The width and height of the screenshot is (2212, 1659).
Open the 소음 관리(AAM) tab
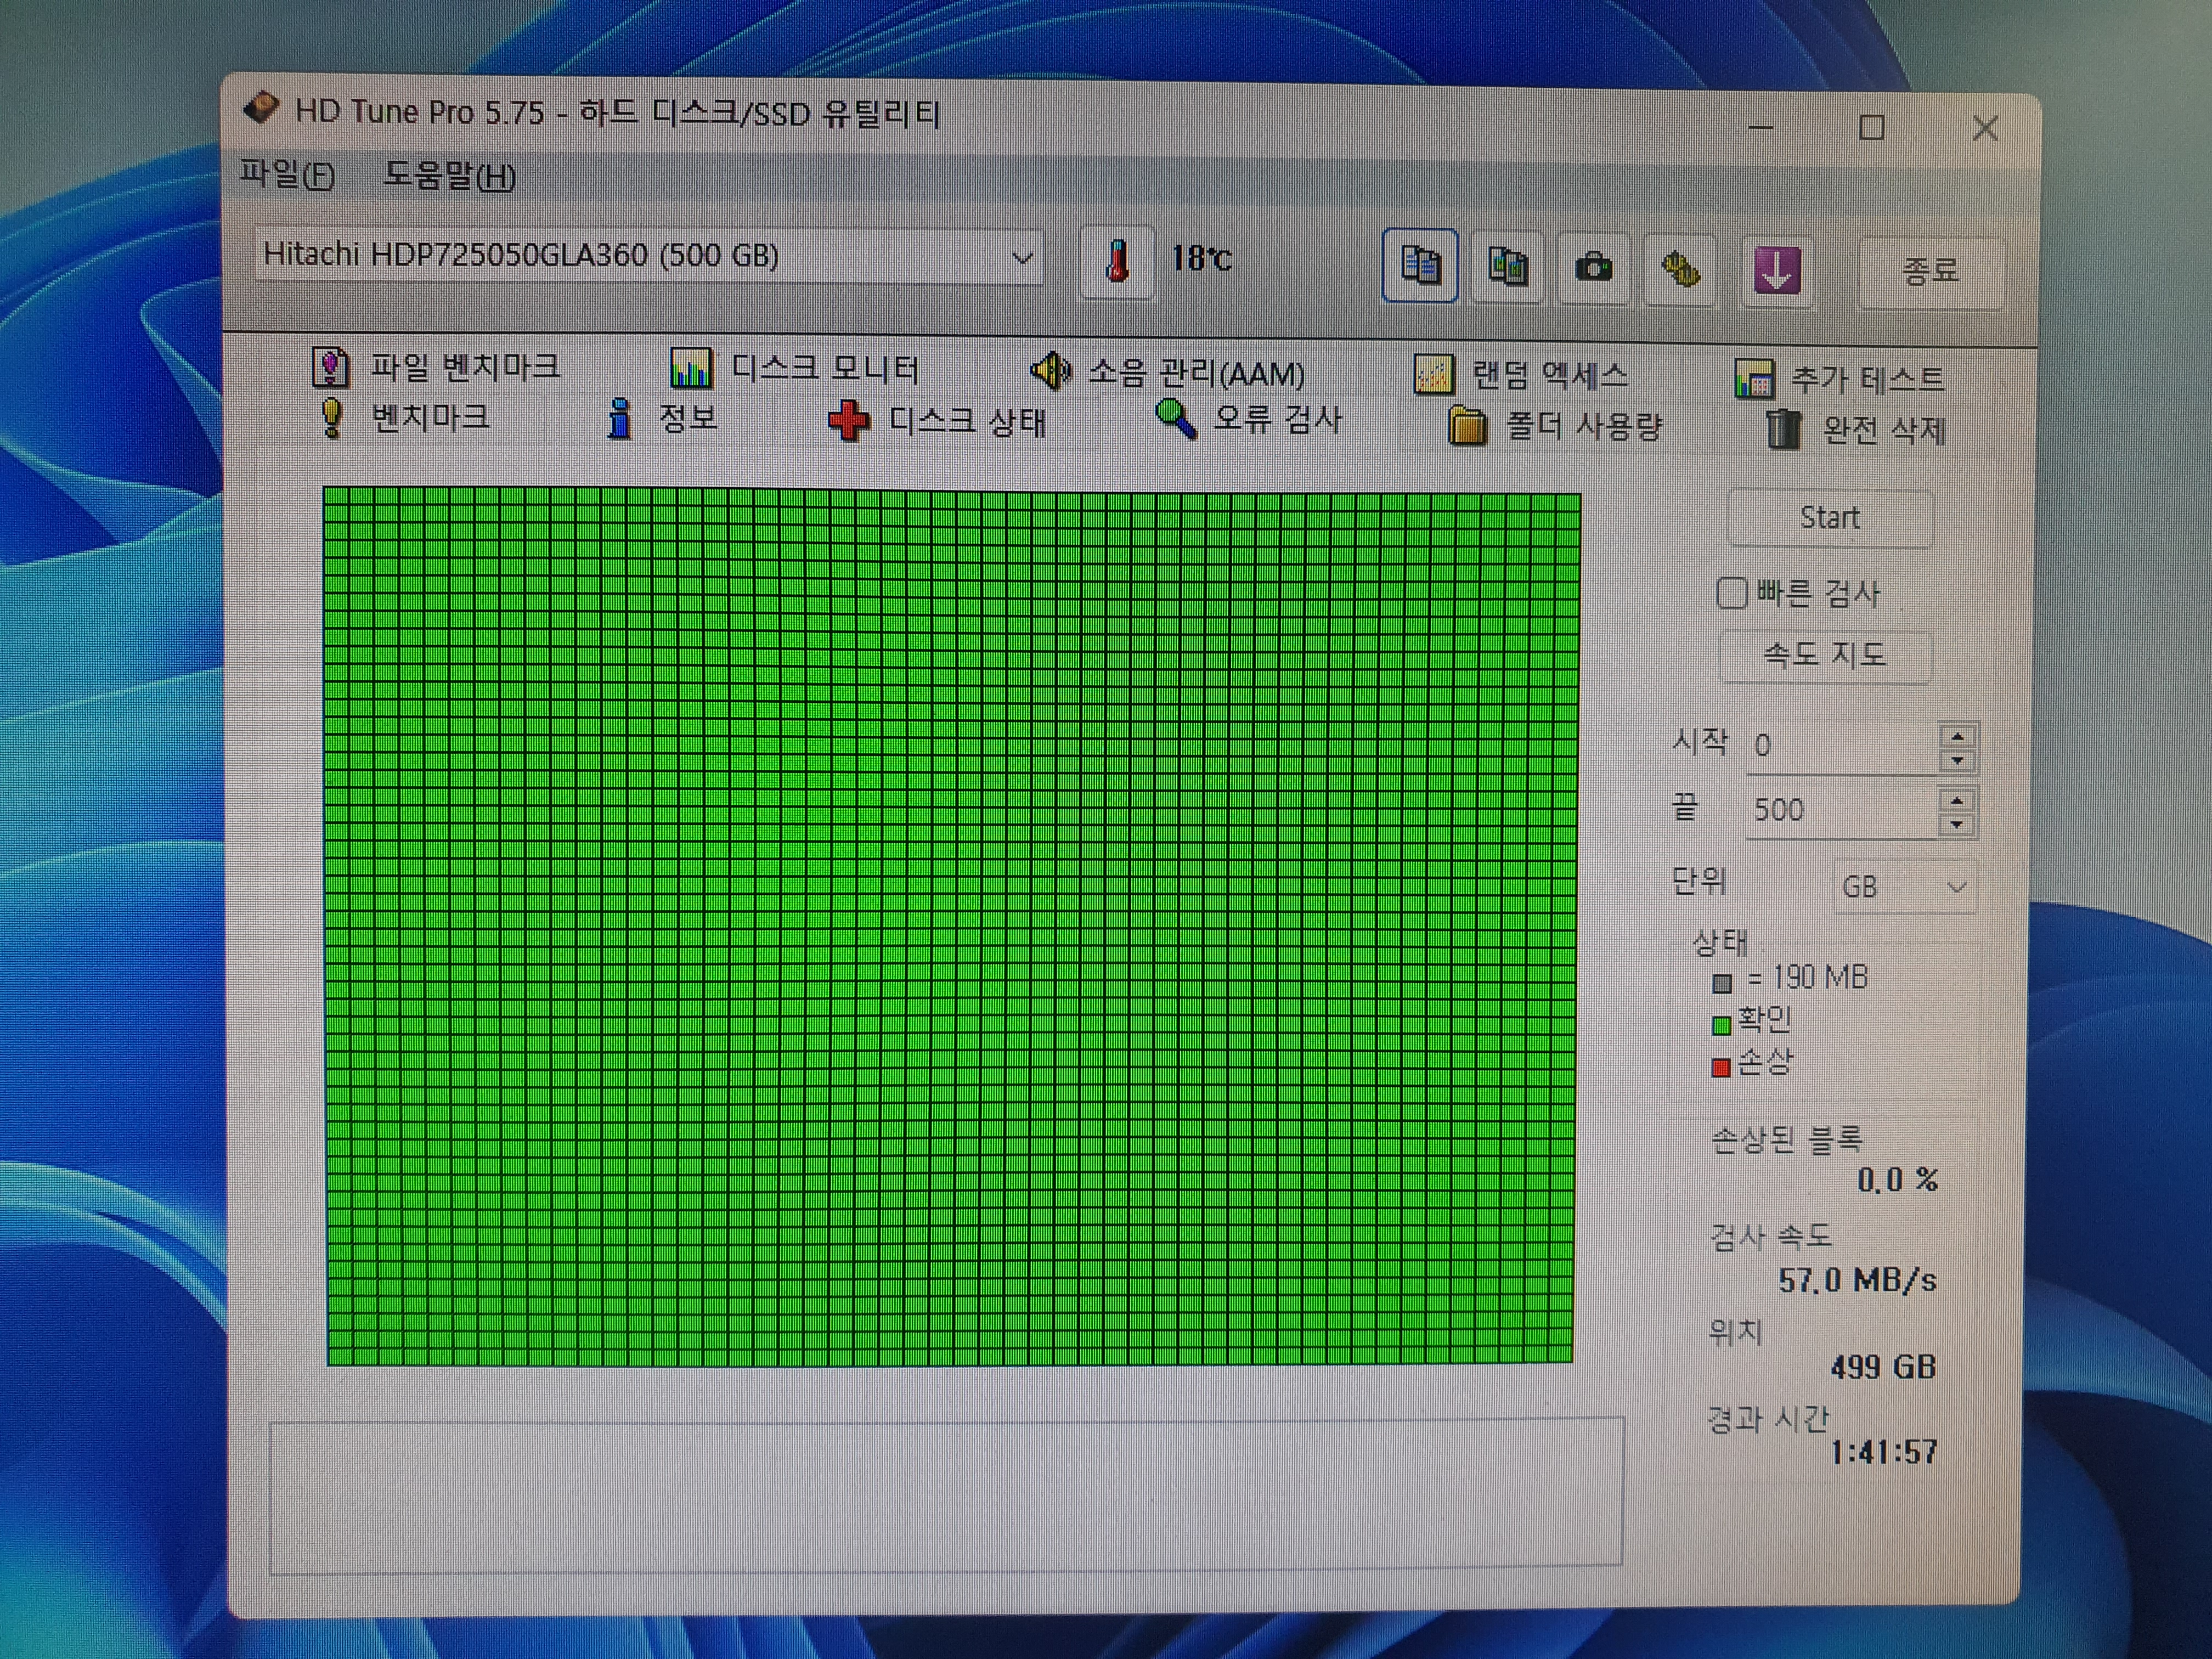pos(1168,373)
